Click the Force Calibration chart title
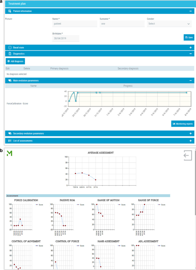Screen dimensions: 196x270 pyautogui.click(x=26, y=200)
